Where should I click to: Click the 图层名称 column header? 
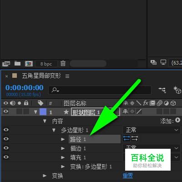click(x=75, y=103)
